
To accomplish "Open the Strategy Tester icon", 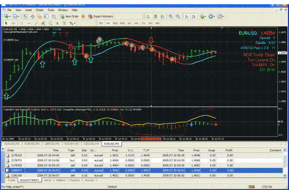I will (x=54, y=16).
